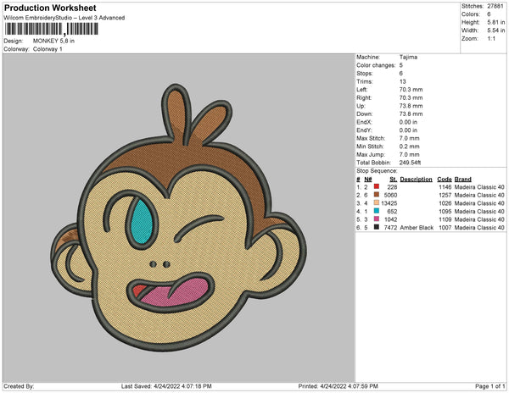
Task: Click thread code '1095' in row 4
Action: coord(445,211)
